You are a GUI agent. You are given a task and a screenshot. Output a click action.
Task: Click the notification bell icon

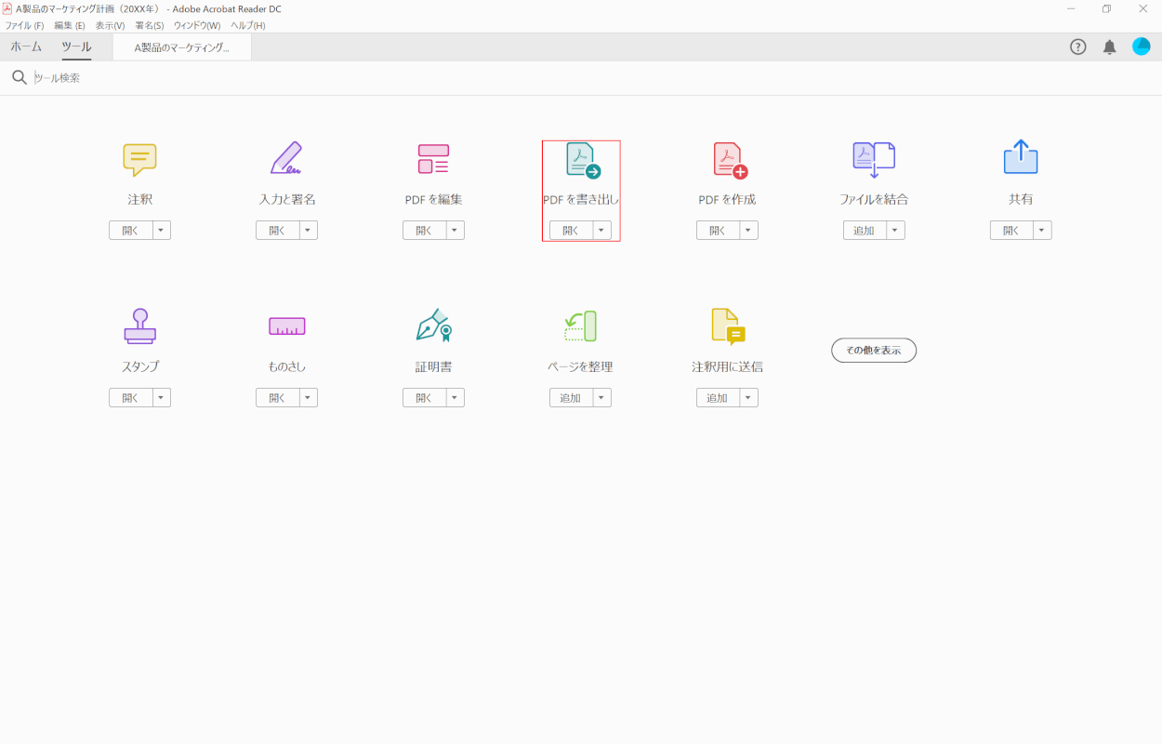click(x=1109, y=47)
